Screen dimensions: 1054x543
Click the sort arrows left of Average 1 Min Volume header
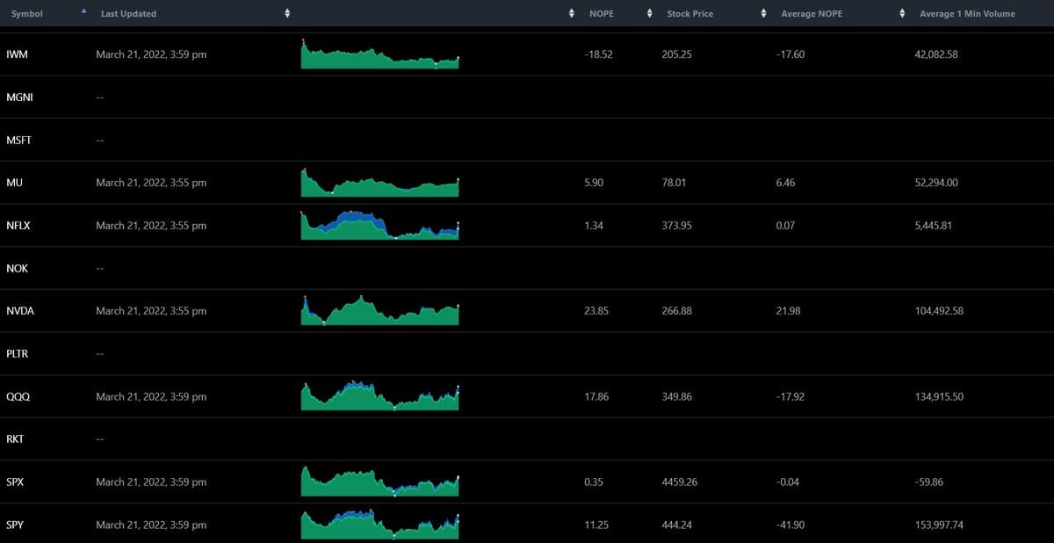point(902,14)
